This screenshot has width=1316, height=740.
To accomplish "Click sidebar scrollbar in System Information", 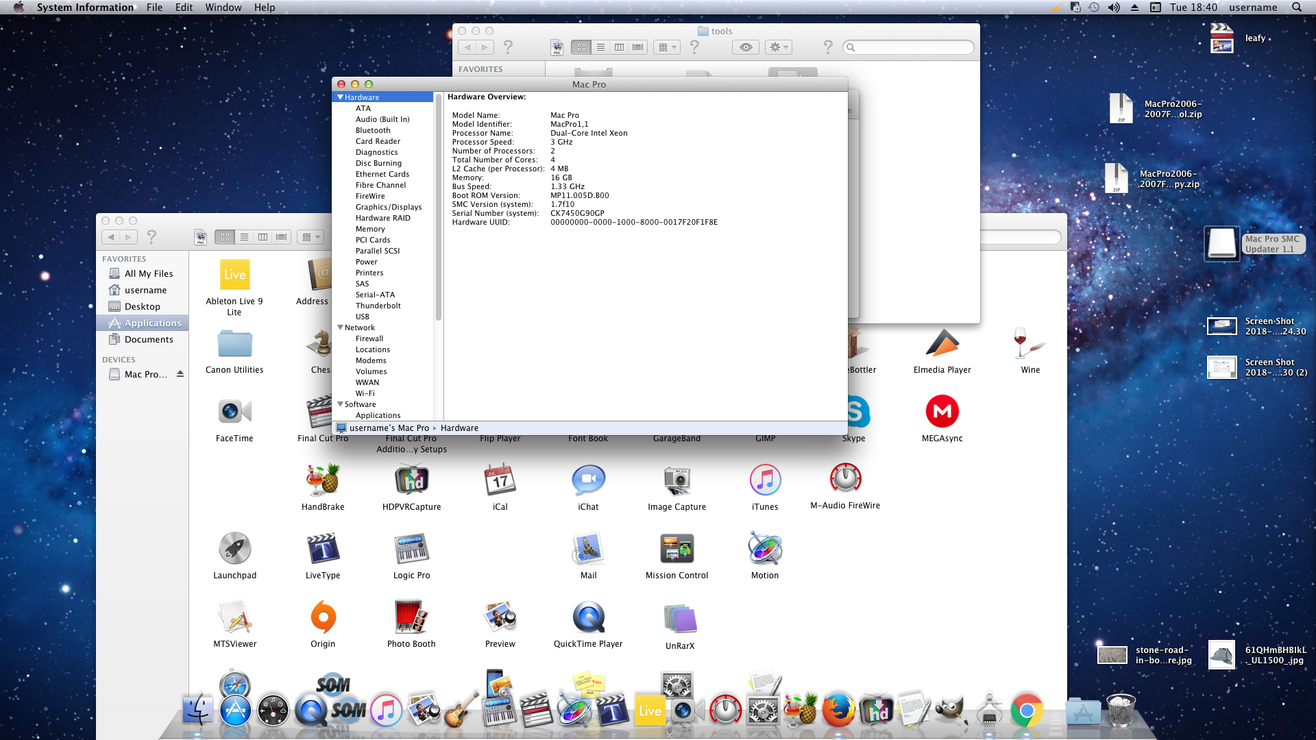I will (438, 208).
